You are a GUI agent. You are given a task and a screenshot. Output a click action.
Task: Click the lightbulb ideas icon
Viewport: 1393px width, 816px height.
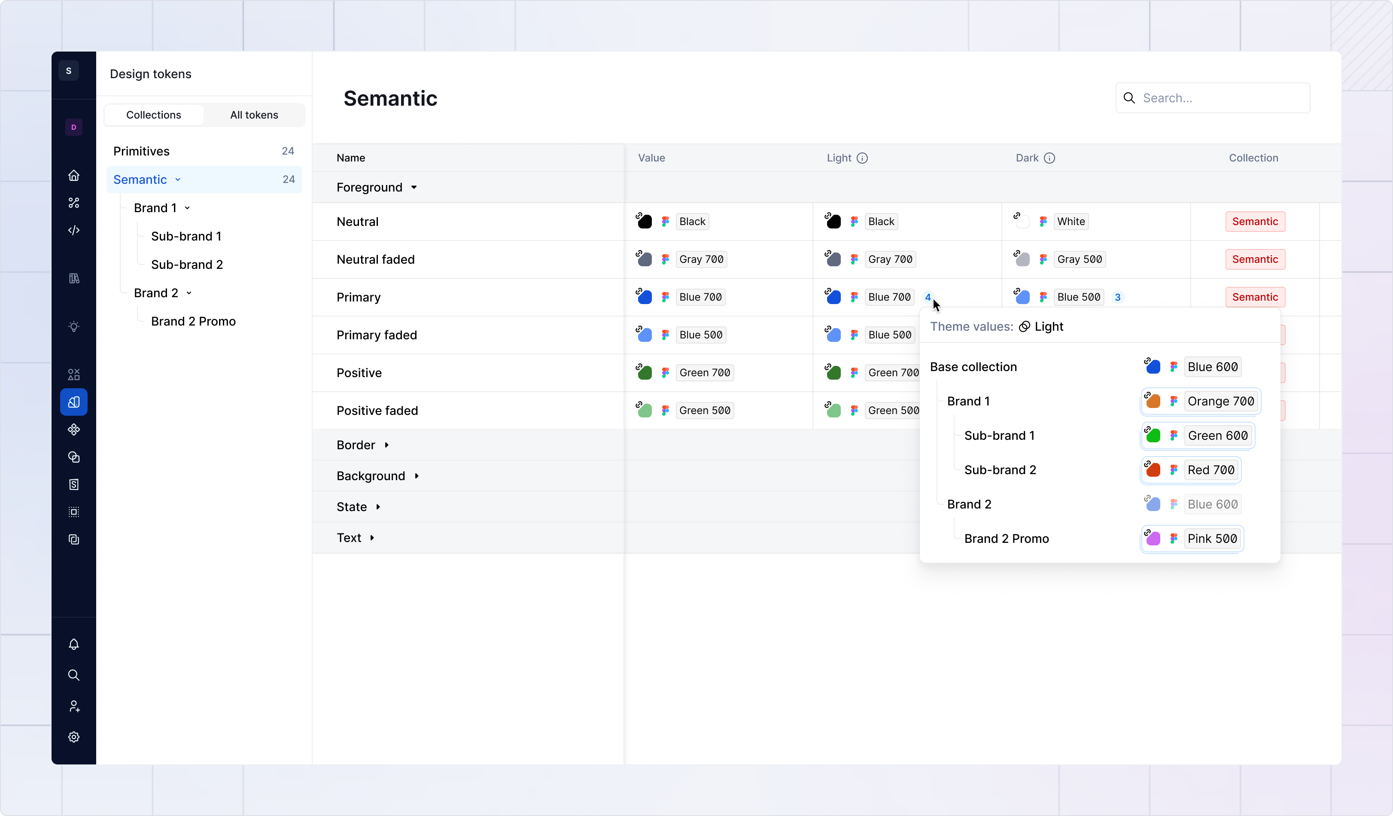click(x=73, y=326)
